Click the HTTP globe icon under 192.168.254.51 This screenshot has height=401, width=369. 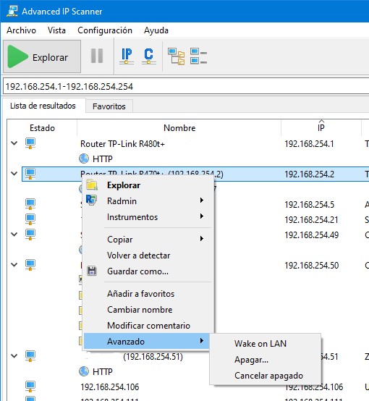[84, 371]
